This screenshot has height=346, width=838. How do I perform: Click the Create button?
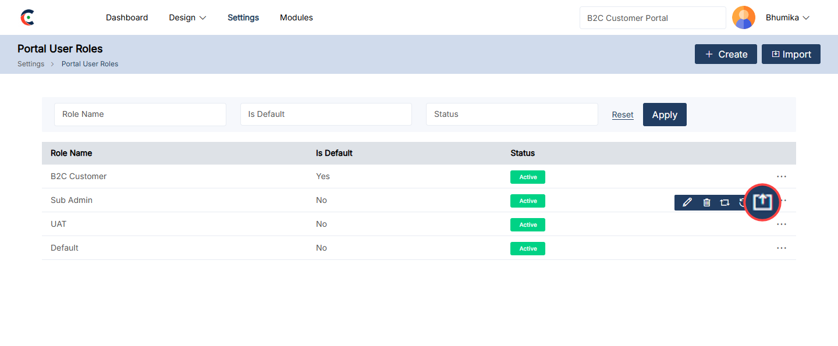click(x=726, y=54)
